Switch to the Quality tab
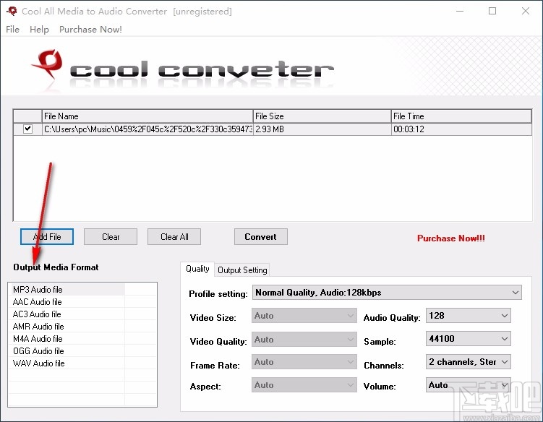This screenshot has height=422, width=543. [x=197, y=269]
